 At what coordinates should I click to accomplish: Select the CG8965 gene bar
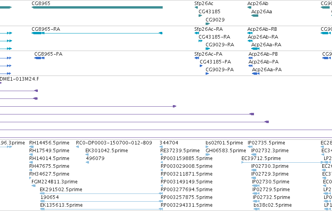(97, 7)
